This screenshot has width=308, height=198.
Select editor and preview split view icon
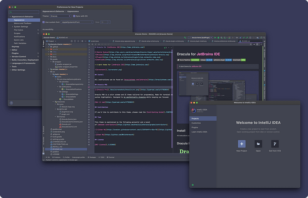pyautogui.click(x=254, y=44)
